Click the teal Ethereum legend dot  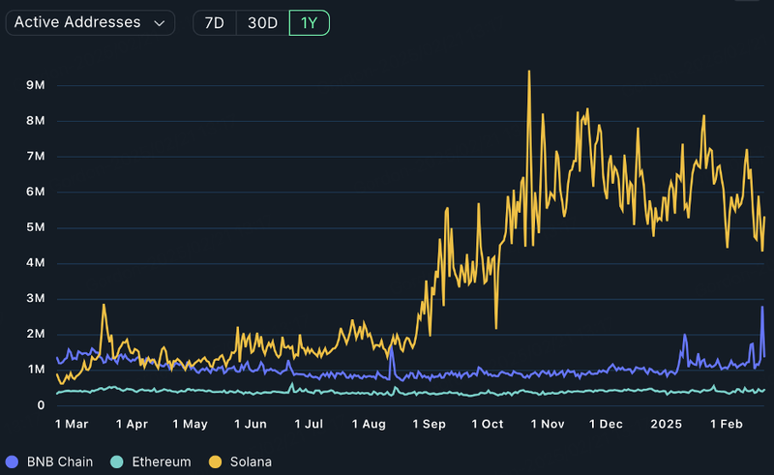[117, 461]
